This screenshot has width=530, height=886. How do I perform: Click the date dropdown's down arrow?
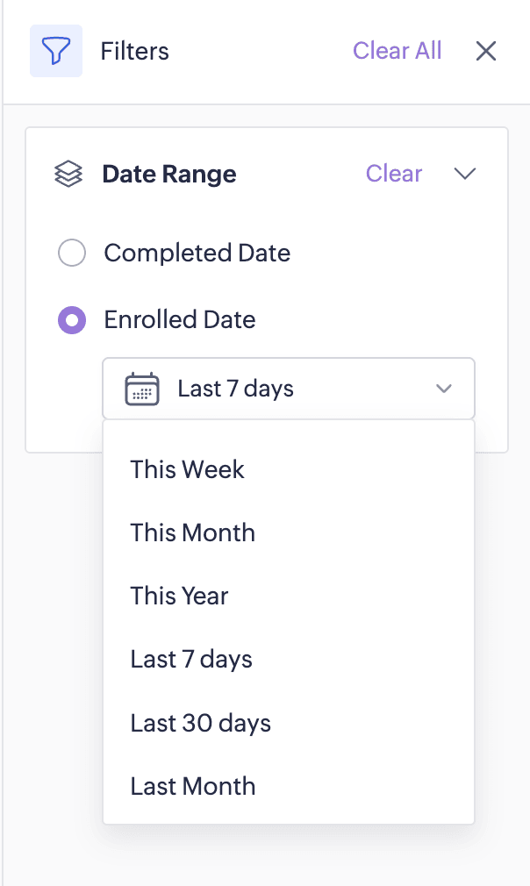(x=444, y=389)
